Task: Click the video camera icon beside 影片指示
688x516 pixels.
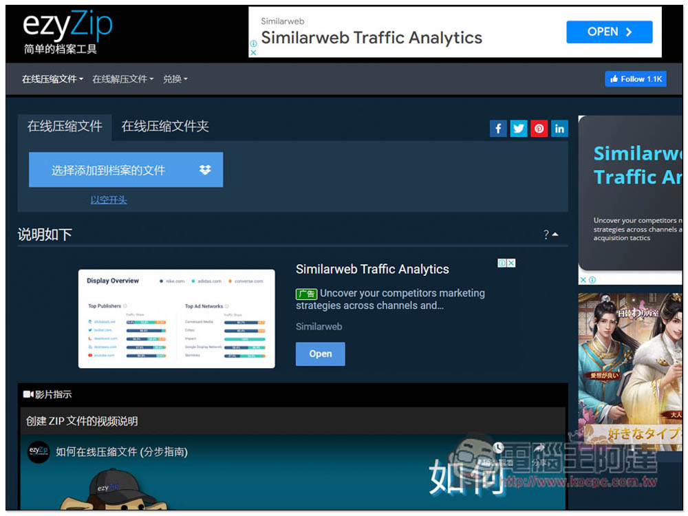Action: tap(28, 394)
